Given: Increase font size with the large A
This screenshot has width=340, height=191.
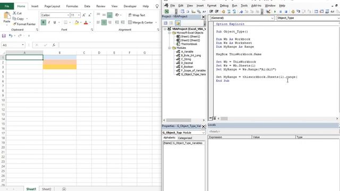Looking at the screenshot, I should point(84,15).
